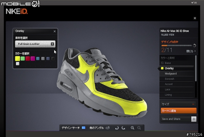Image resolution: width=204 pixels, height=137 pixels.
Task: Click the Nike Air Max 90 iD Shoe title
Action: coord(175,31)
